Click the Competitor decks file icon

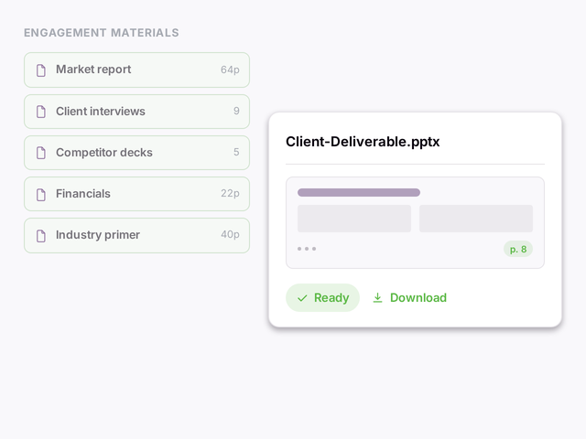click(41, 153)
